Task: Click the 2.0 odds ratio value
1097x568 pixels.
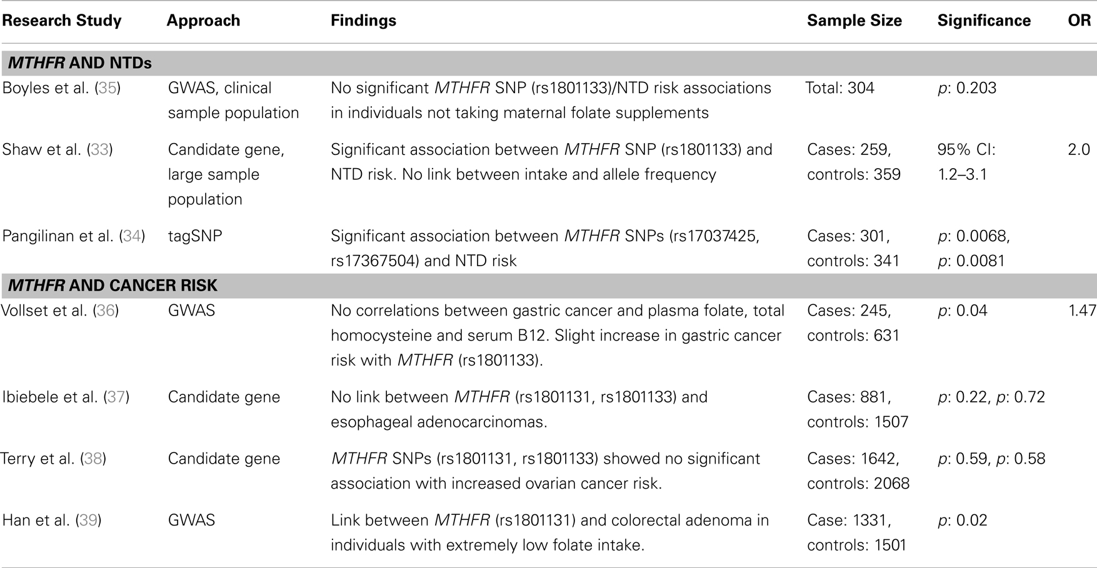Action: pos(1079,150)
